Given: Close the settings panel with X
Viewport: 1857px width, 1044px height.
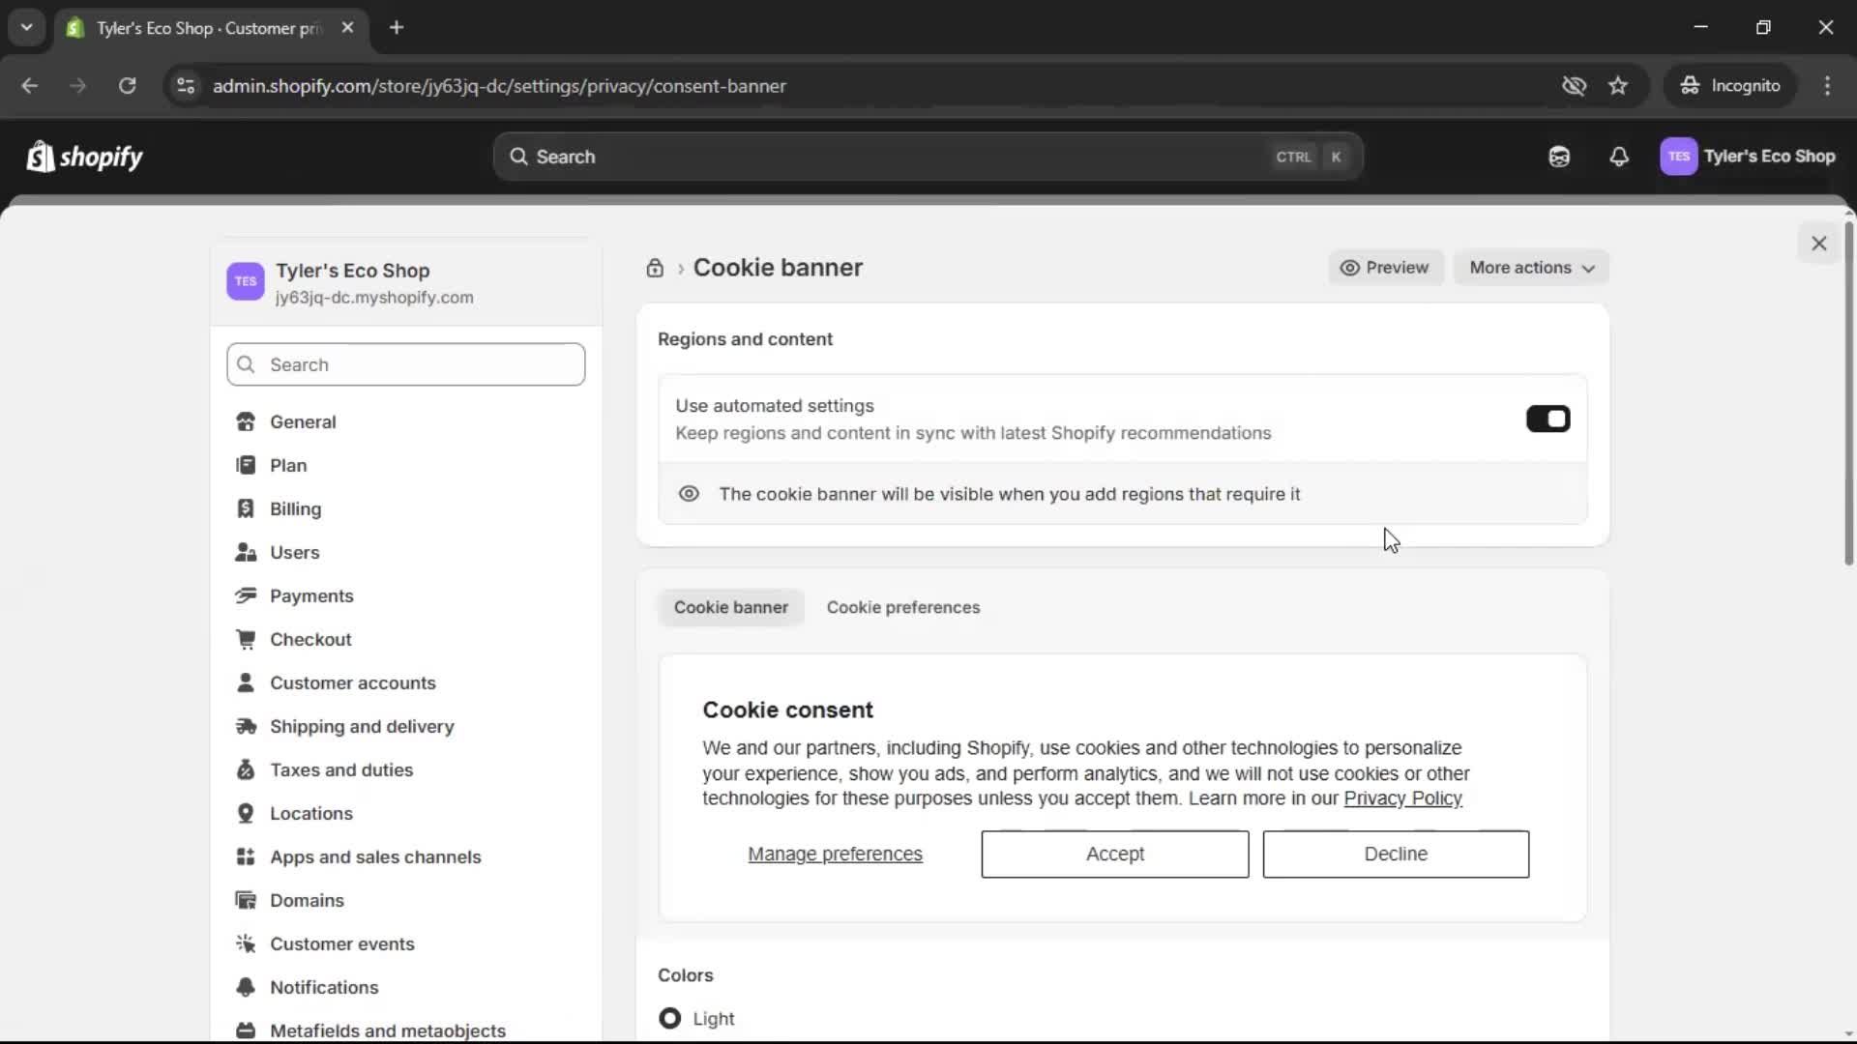Looking at the screenshot, I should pyautogui.click(x=1818, y=244).
